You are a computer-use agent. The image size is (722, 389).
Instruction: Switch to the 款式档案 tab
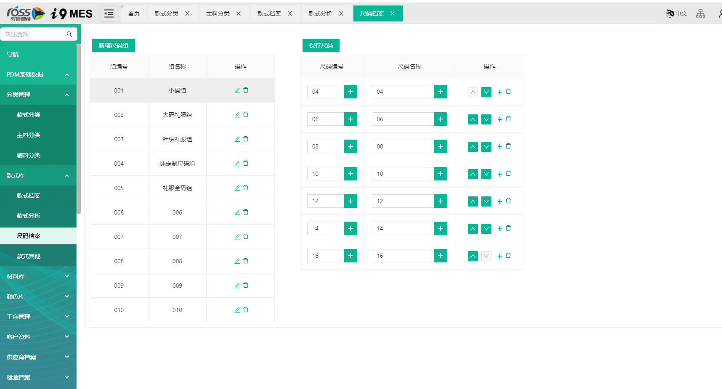tap(269, 13)
